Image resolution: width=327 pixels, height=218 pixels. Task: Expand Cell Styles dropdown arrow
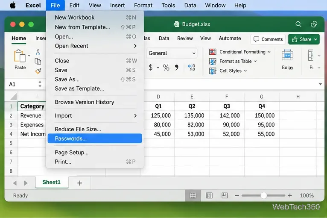tap(245, 71)
